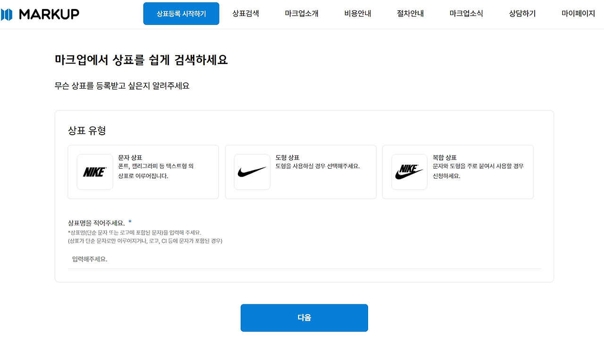Open the 마크업소개 menu

pyautogui.click(x=302, y=14)
